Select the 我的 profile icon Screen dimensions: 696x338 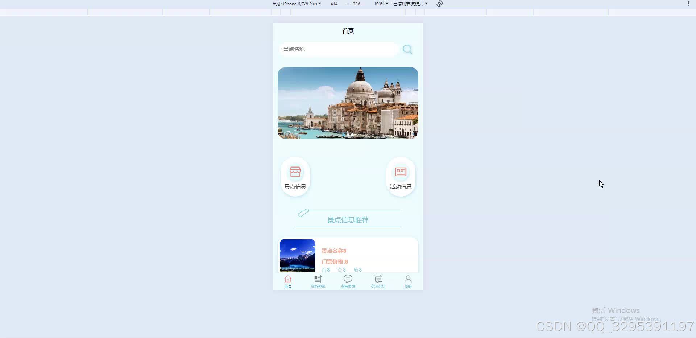[407, 279]
